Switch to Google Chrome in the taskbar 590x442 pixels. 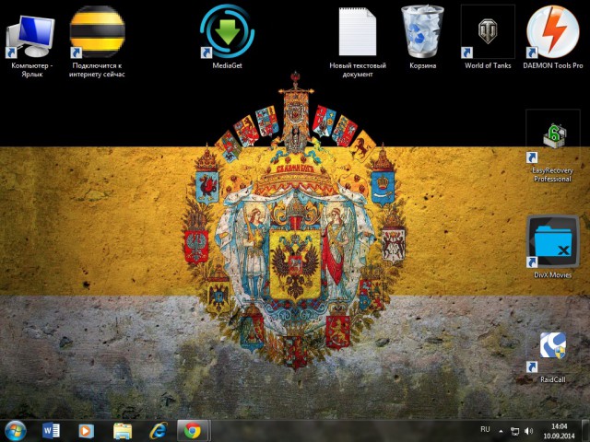coord(193,431)
